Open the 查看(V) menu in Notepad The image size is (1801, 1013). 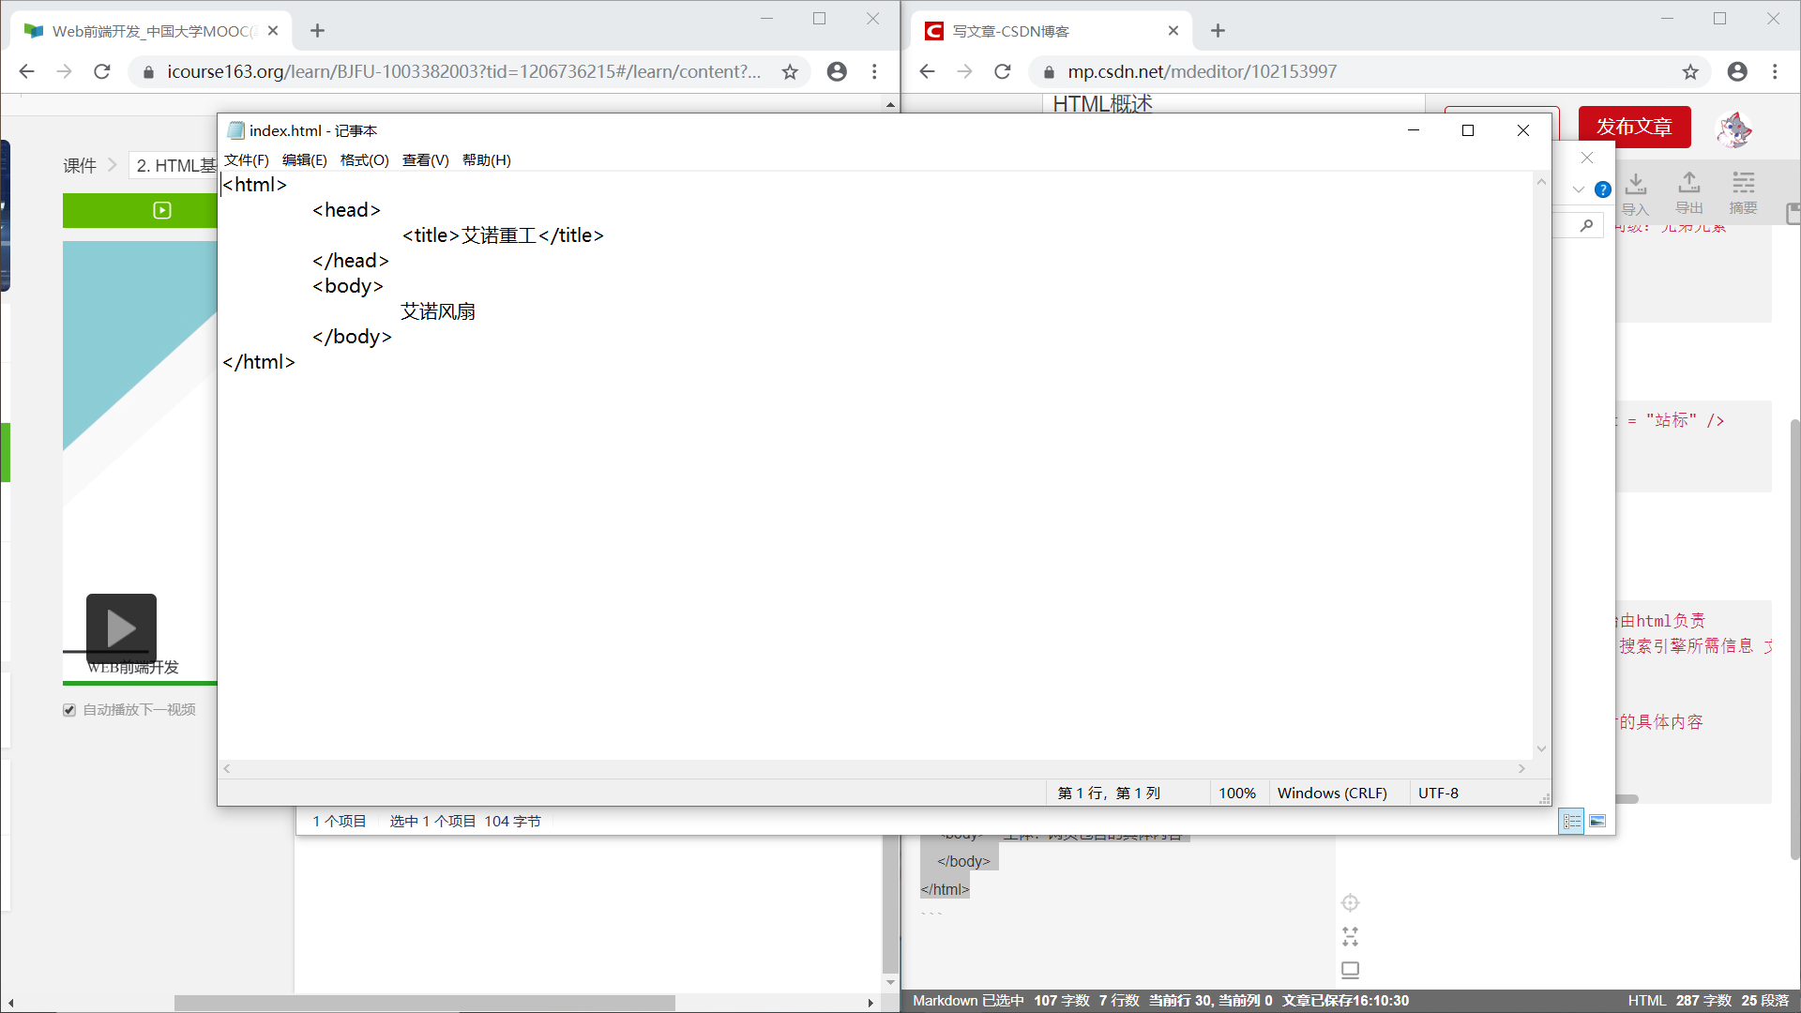coord(425,160)
